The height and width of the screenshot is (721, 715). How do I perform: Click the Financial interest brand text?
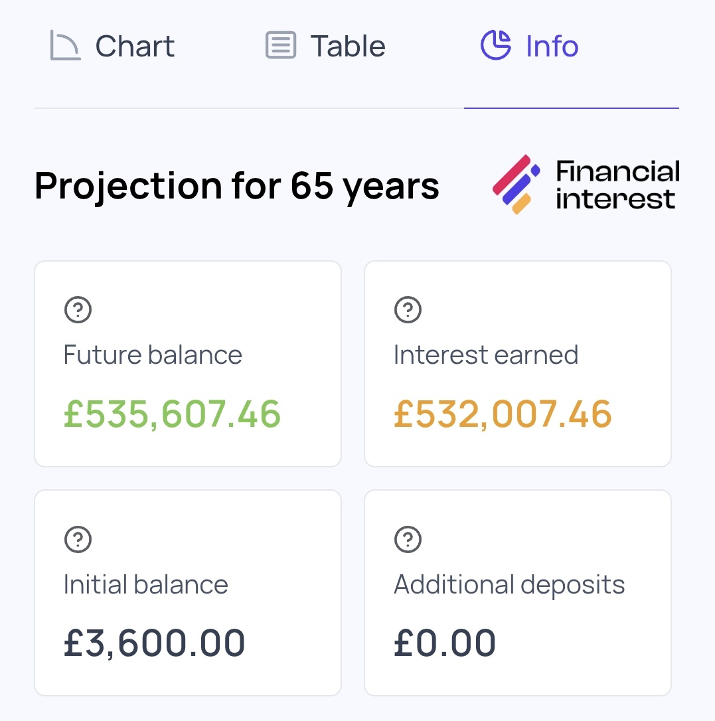(x=617, y=185)
